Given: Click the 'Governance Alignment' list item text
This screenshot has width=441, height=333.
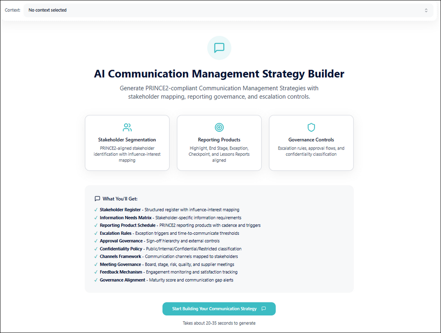Looking at the screenshot, I should coord(167,280).
